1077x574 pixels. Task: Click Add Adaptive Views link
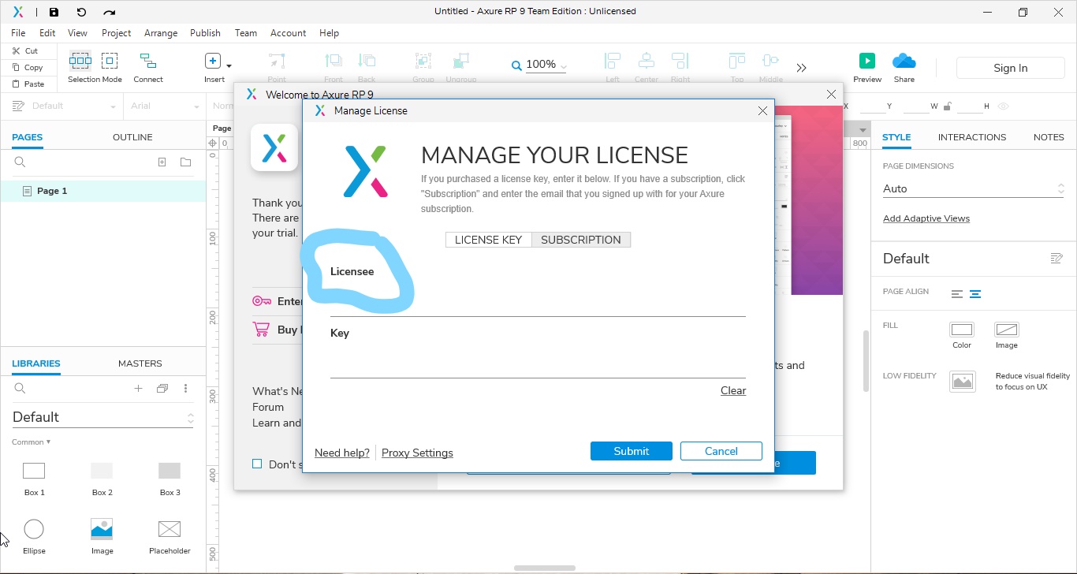pos(926,218)
